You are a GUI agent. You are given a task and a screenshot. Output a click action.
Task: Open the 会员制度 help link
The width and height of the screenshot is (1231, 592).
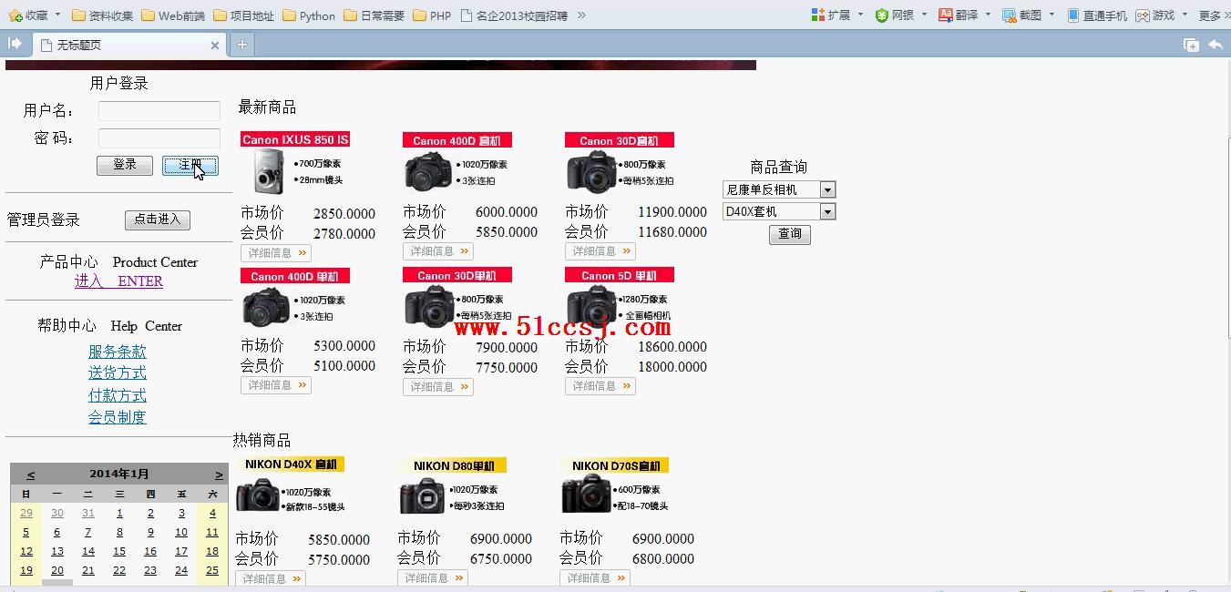[x=118, y=417]
